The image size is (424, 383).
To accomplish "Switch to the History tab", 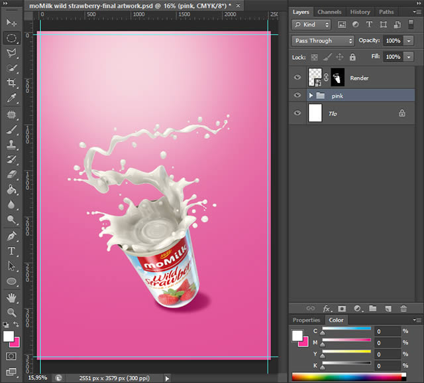I will click(360, 12).
